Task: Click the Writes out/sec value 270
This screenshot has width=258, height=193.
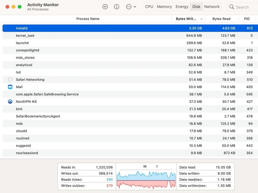Action: tap(110, 186)
